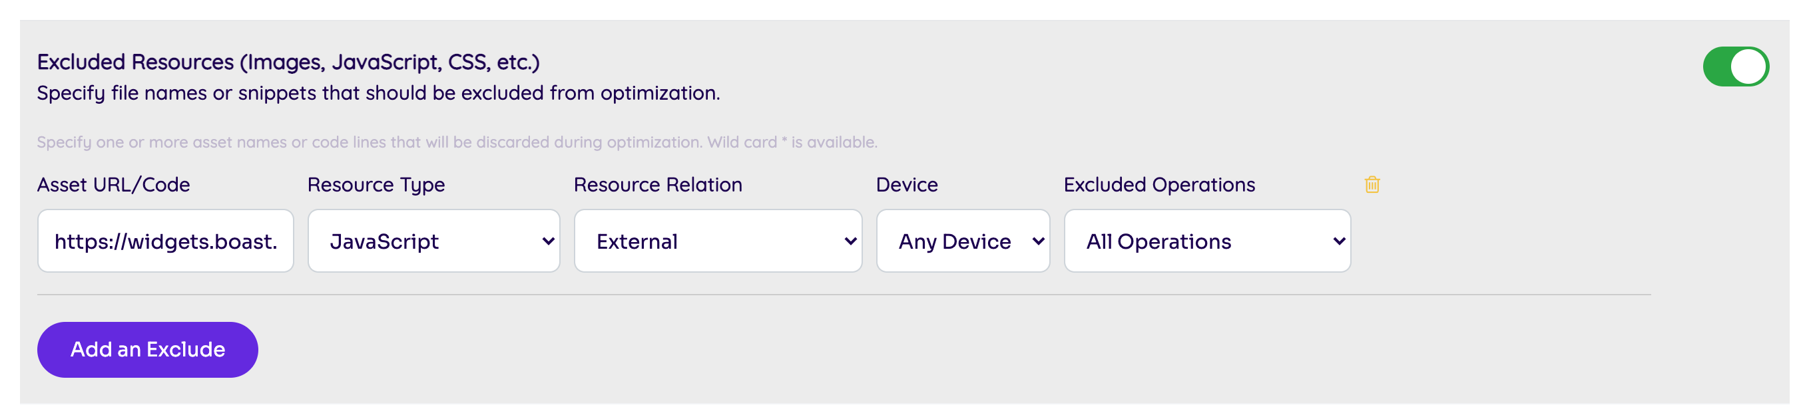Screen dimensions: 1803x415
Task: Click the Resource Type label
Action: tap(376, 184)
